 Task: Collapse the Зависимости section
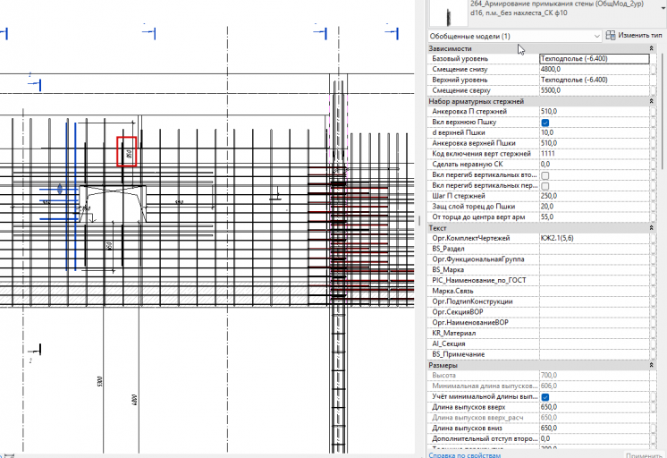(x=651, y=48)
